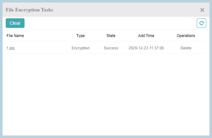Image resolution: width=212 pixels, height=138 pixels.
Task: Close the File Encryption Tasks dialog
Action: (202, 10)
